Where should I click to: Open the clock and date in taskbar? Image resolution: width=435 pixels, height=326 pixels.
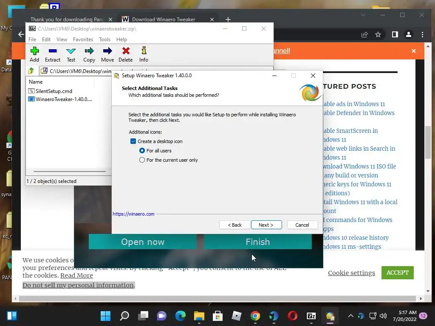404,316
